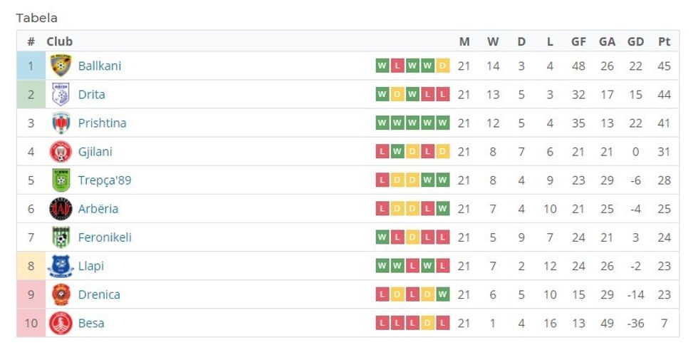
Task: Click the Drenica club crest icon
Action: click(x=61, y=294)
